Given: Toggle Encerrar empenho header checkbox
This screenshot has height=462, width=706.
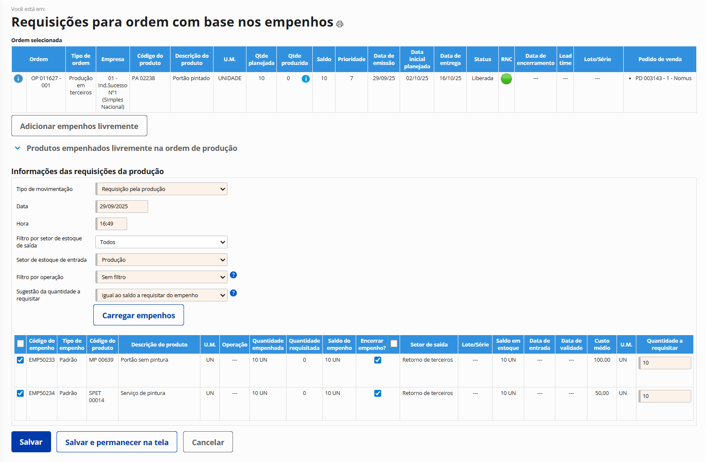Looking at the screenshot, I should [394, 344].
